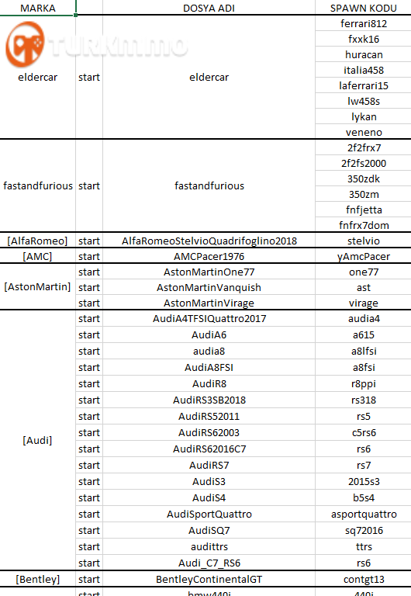Click the AMCPacer1976 file name cell
Image resolution: width=411 pixels, height=596 pixels.
(x=209, y=256)
